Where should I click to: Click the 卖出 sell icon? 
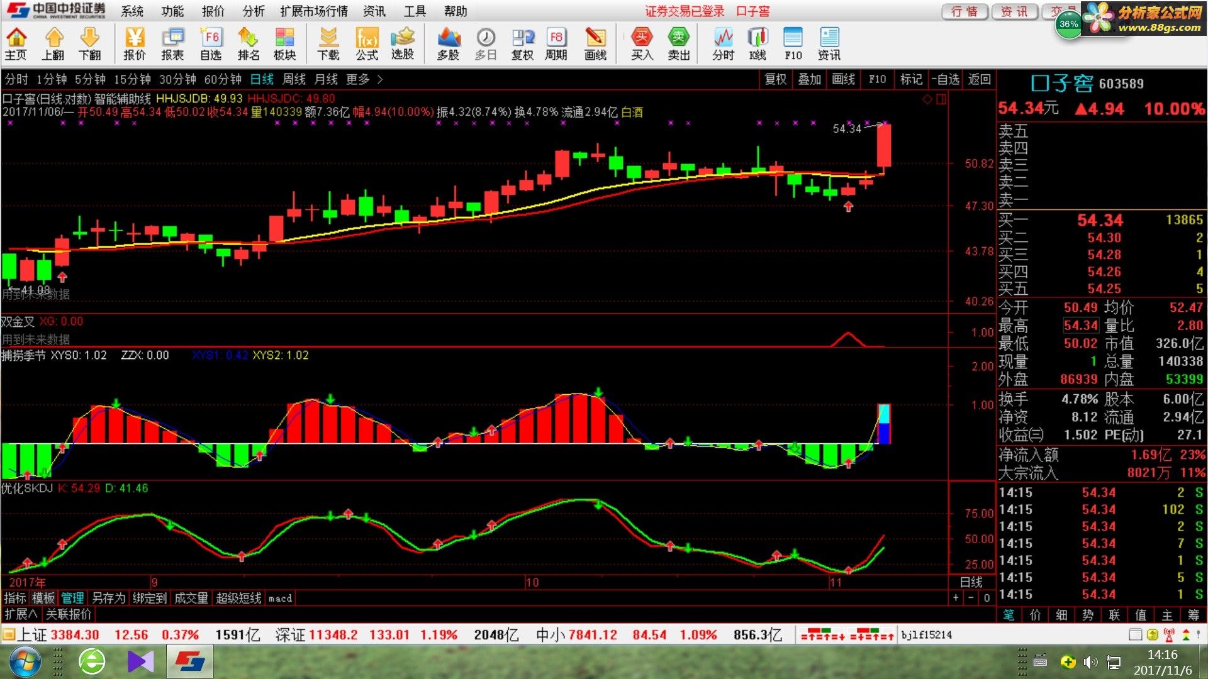click(x=679, y=44)
